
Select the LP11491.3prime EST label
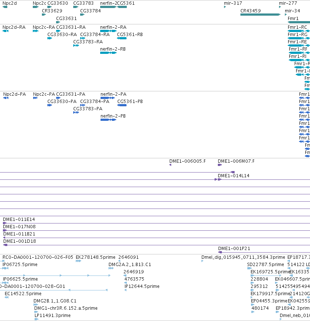[x=52, y=316]
